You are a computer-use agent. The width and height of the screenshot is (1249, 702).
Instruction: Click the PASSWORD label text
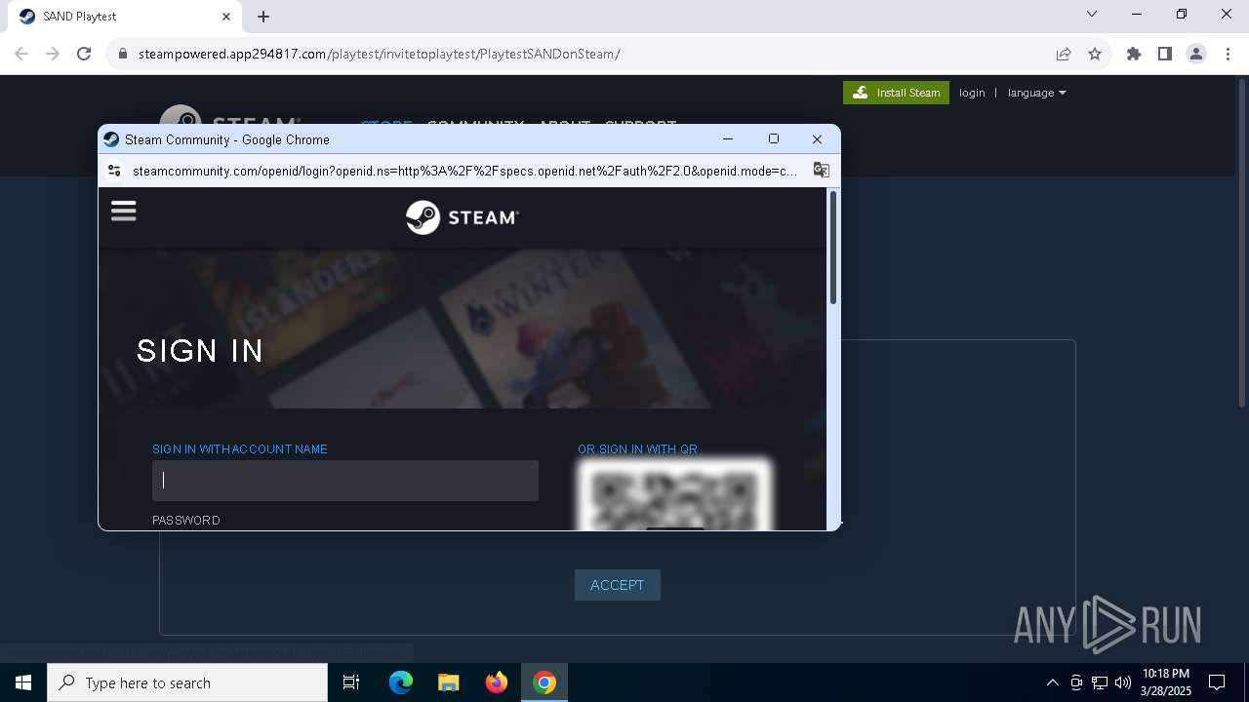(x=186, y=521)
